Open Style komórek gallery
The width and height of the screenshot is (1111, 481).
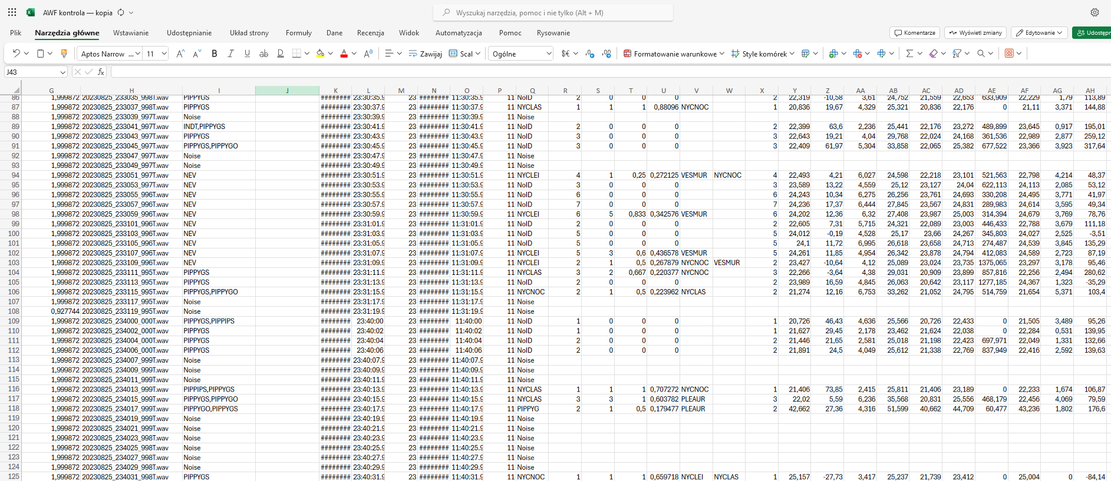(763, 54)
